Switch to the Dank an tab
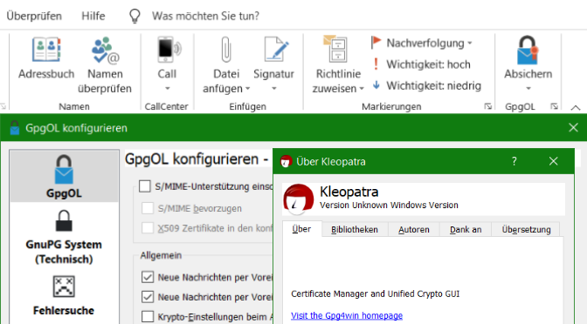This screenshot has width=587, height=324. click(466, 230)
